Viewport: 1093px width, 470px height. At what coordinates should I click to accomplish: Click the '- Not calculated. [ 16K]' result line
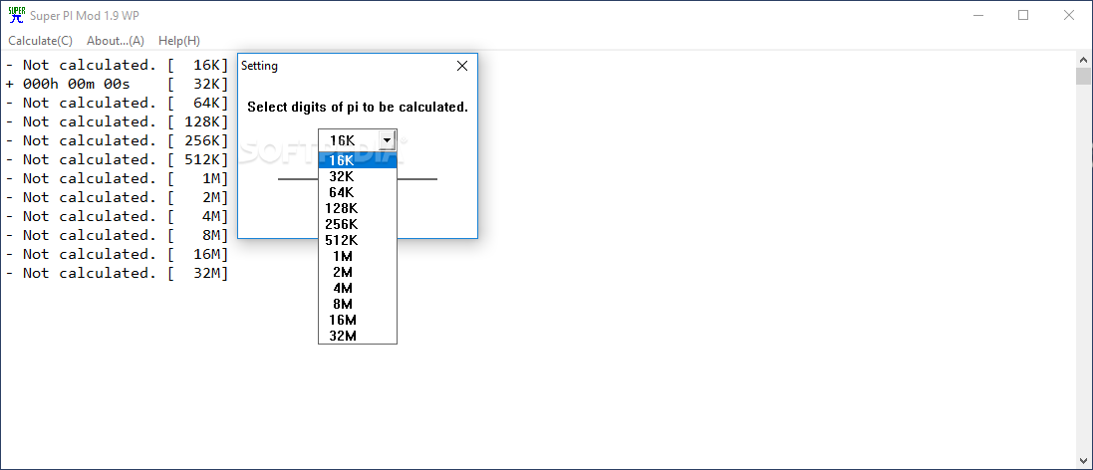coord(118,65)
